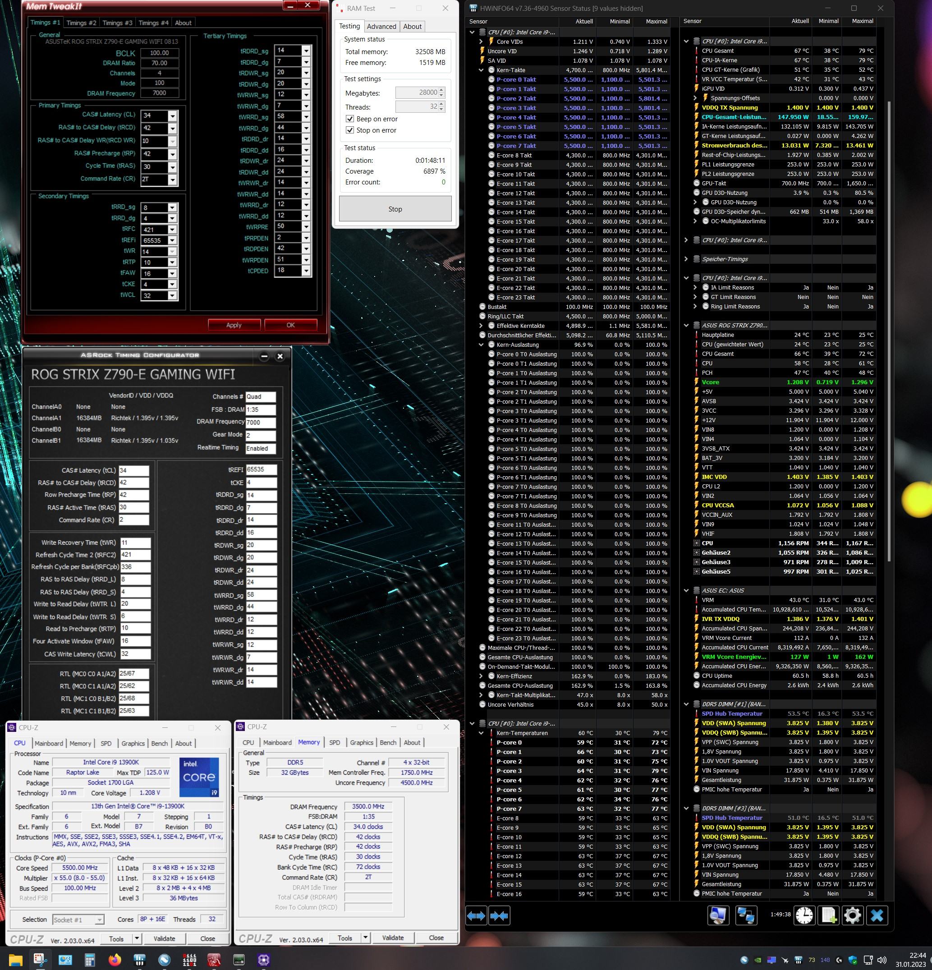
Task: Click HWiNFO collapse columns arrows icon
Action: pos(499,916)
